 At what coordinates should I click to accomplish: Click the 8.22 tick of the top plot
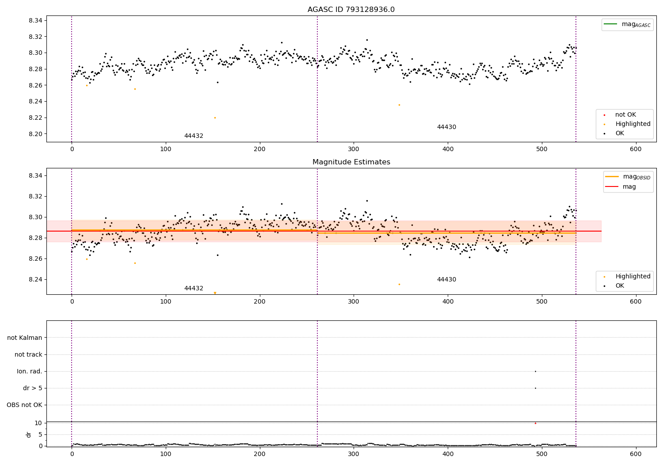pos(35,118)
